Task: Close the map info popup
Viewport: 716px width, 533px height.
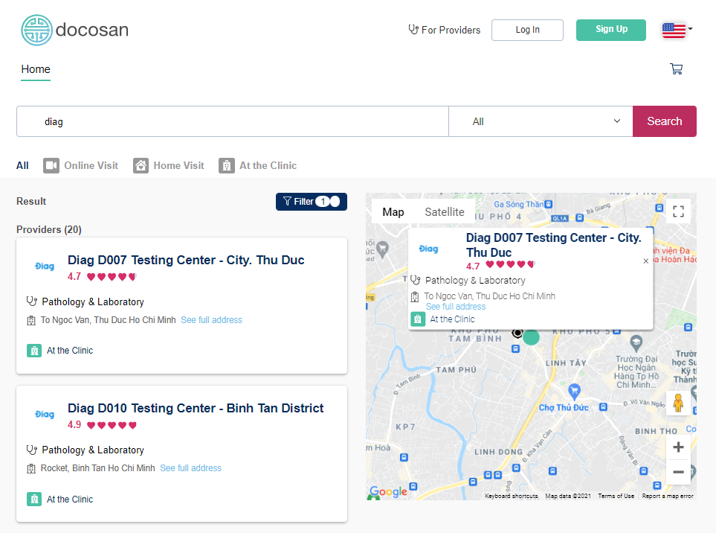Action: point(645,261)
